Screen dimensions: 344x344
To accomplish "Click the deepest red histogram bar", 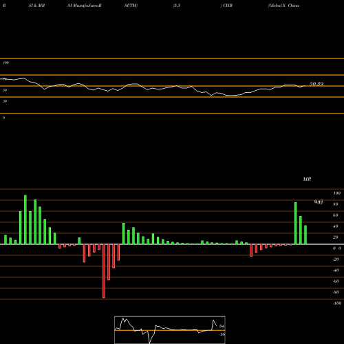I will tap(104, 271).
